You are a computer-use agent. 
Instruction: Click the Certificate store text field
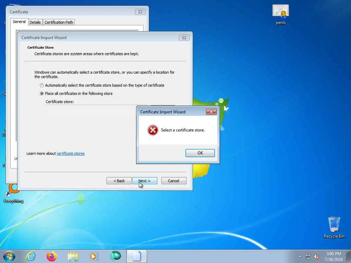pos(91,109)
